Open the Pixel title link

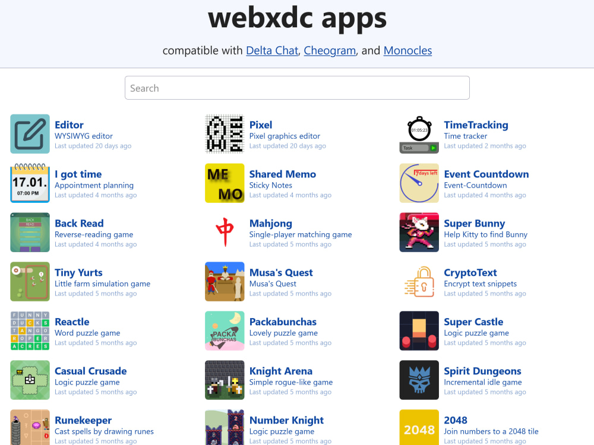[x=261, y=125]
